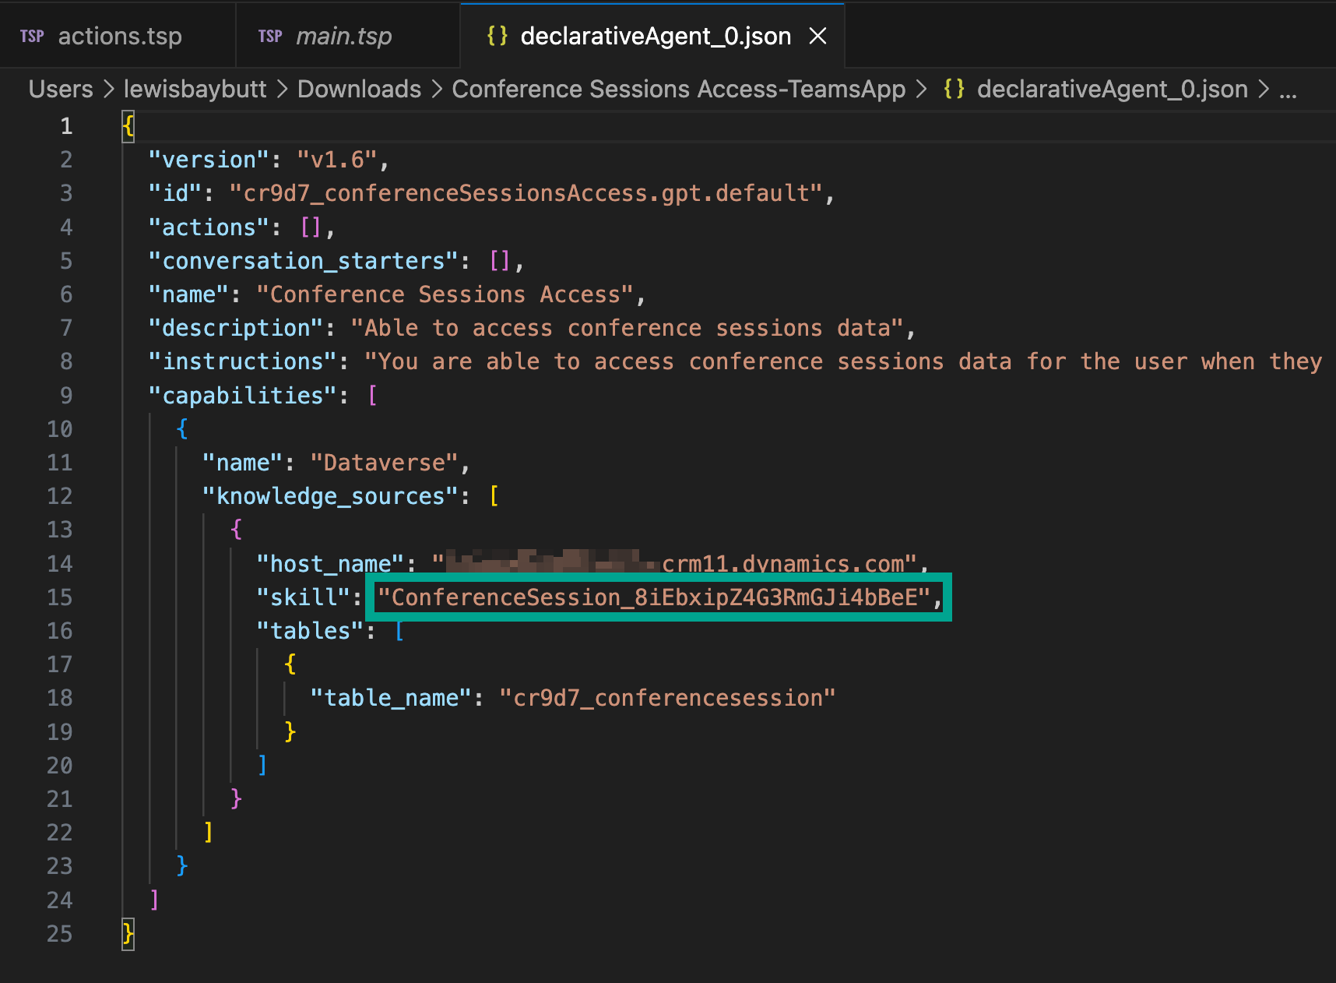The width and height of the screenshot is (1336, 983).
Task: Click the JSON braces icon on declarativeAgent_0.json tab
Action: (497, 36)
